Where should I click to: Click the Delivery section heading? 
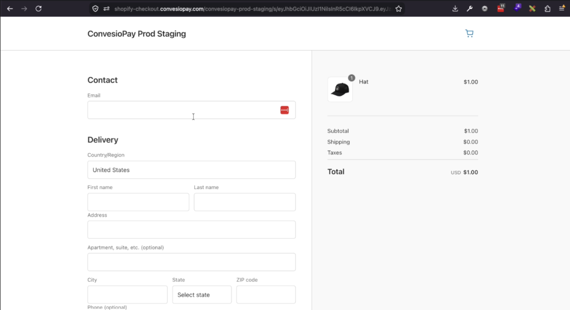103,140
